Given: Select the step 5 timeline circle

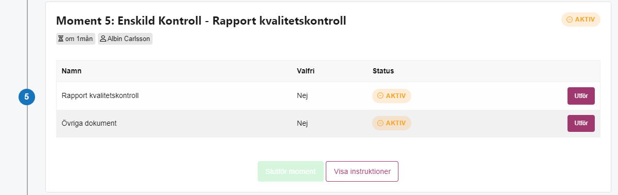Looking at the screenshot, I should pyautogui.click(x=27, y=97).
